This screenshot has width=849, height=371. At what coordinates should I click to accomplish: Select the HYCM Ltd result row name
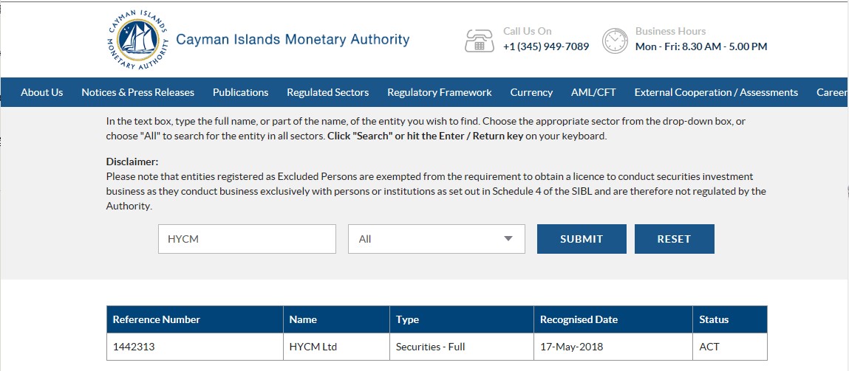pyautogui.click(x=313, y=347)
